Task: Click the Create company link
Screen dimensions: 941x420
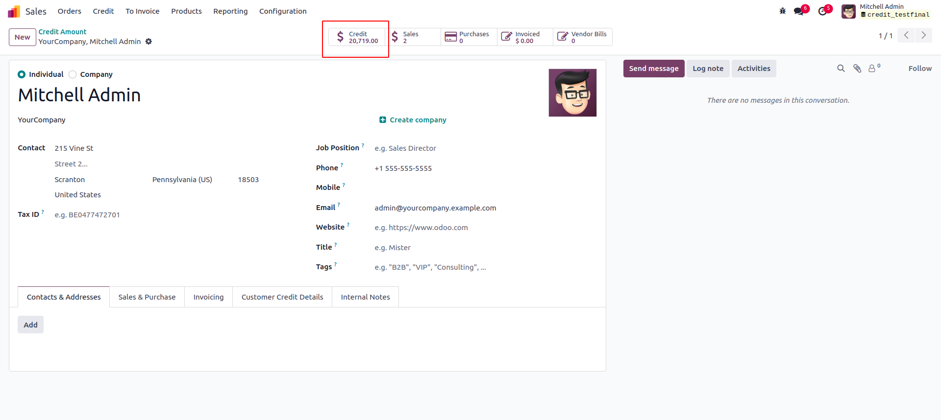Action: pos(413,120)
